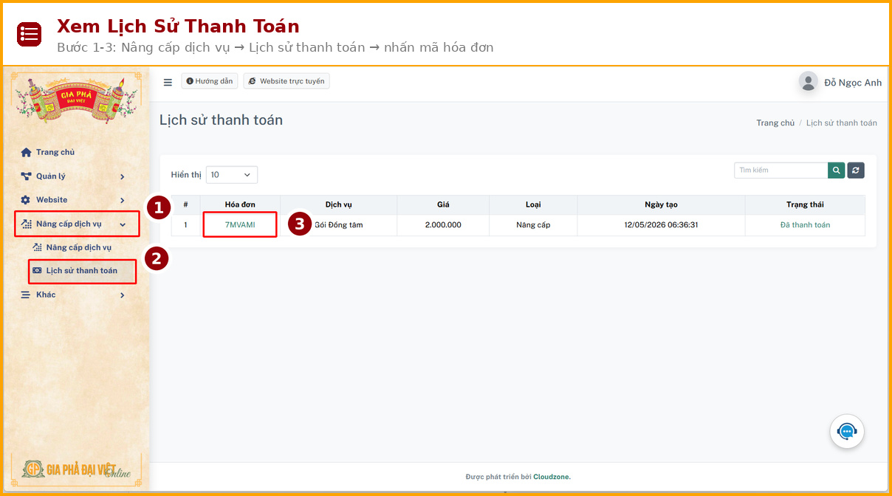
Task: Open Đỗ Ngọc Anh user name menu
Action: pos(853,83)
